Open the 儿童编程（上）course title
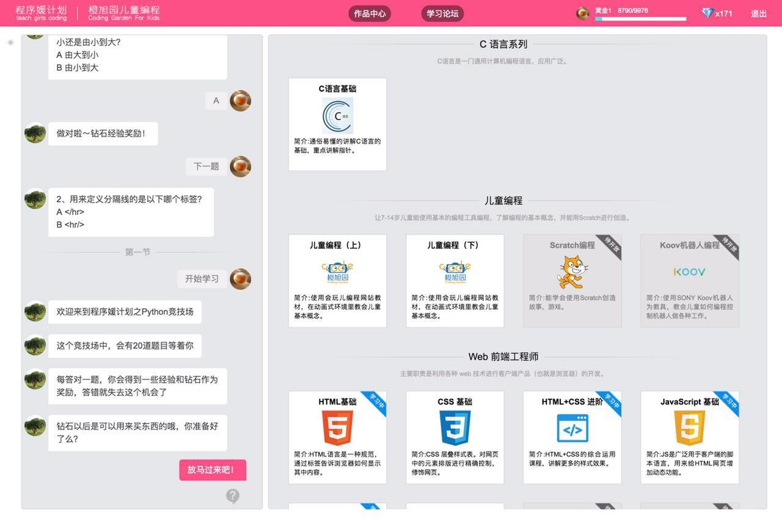 point(337,245)
